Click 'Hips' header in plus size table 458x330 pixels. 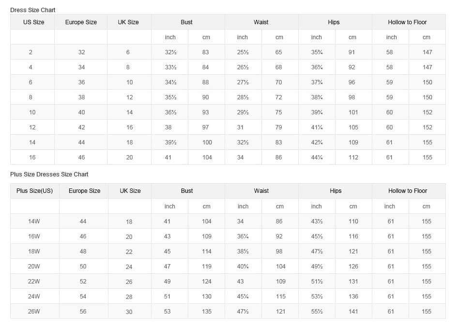click(336, 191)
